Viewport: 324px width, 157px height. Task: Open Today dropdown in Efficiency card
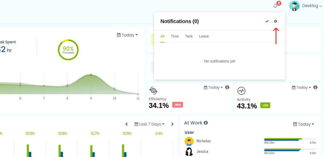[214, 87]
